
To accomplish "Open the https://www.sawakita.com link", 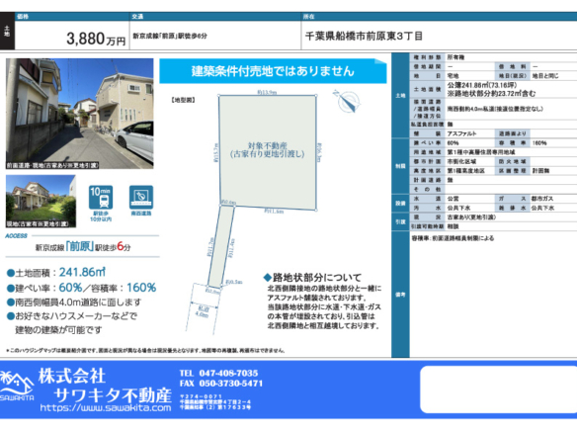I will [x=106, y=408].
